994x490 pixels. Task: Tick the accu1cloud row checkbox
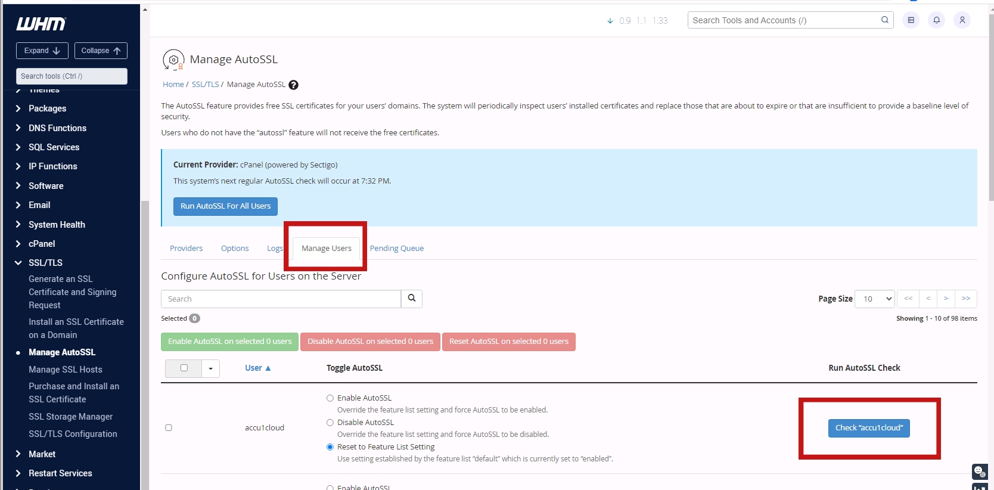[x=169, y=427]
